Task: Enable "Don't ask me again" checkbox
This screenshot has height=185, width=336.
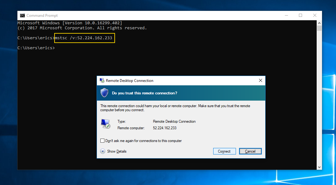Action: [x=103, y=141]
